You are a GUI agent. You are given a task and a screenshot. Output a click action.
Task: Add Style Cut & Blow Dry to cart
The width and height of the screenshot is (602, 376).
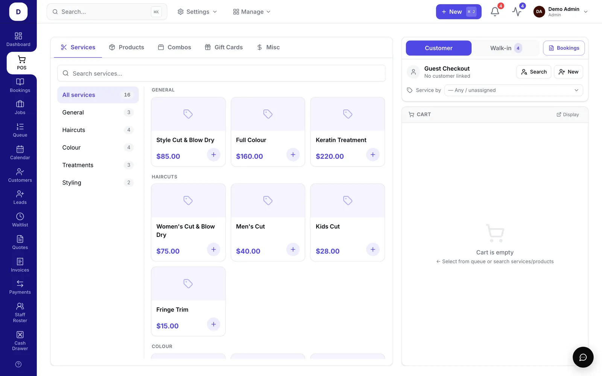click(213, 155)
